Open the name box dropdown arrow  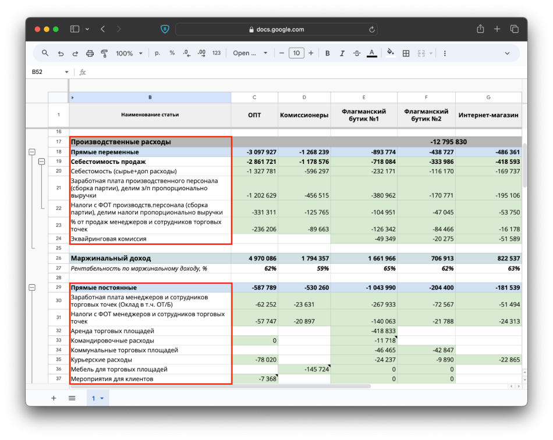[66, 72]
